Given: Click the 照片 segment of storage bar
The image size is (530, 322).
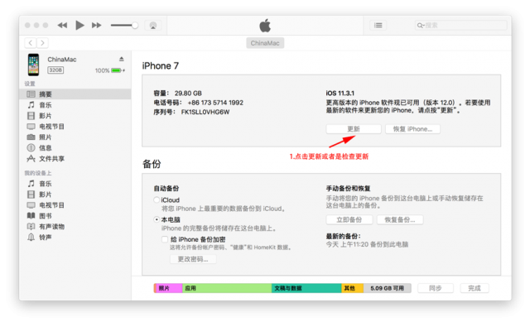Looking at the screenshot, I should click(x=169, y=288).
